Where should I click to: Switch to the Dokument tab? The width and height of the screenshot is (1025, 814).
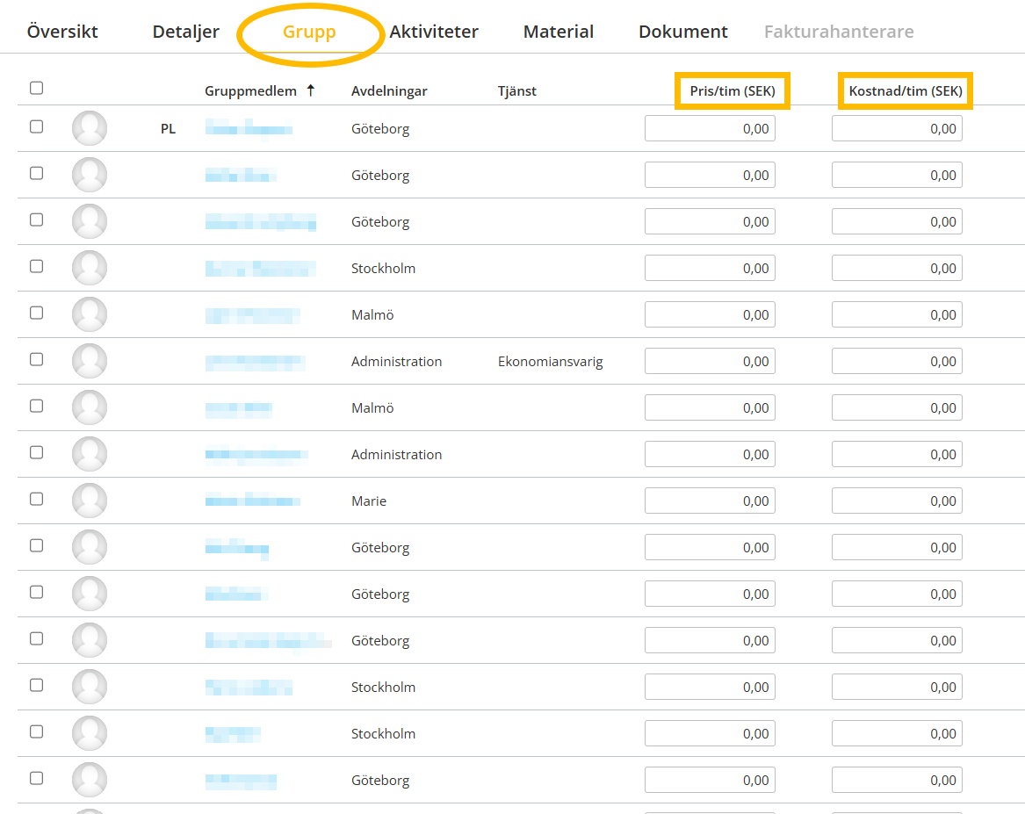[682, 32]
